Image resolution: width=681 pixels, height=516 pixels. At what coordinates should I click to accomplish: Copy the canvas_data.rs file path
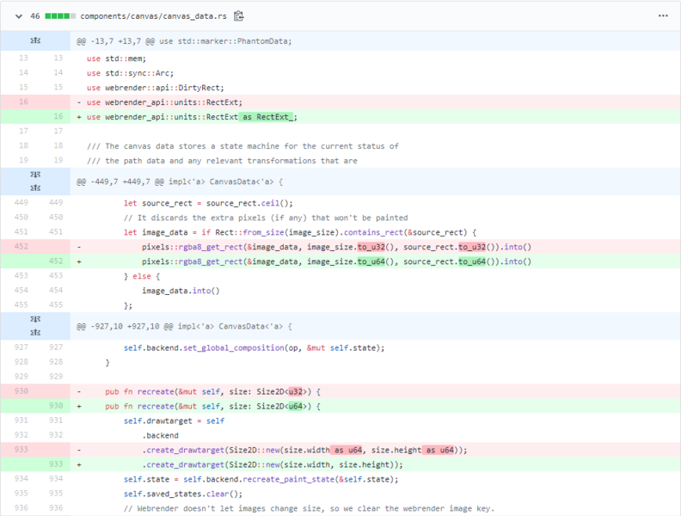click(x=239, y=16)
